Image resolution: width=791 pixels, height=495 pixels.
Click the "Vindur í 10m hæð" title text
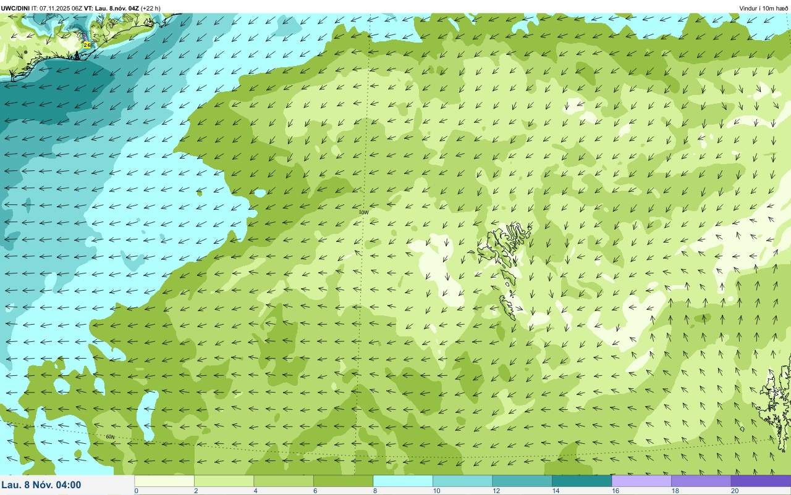pyautogui.click(x=763, y=8)
